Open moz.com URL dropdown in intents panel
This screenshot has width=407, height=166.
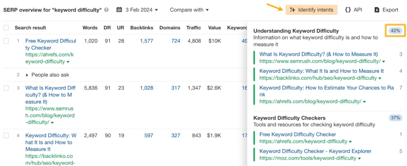pyautogui.click(x=359, y=158)
